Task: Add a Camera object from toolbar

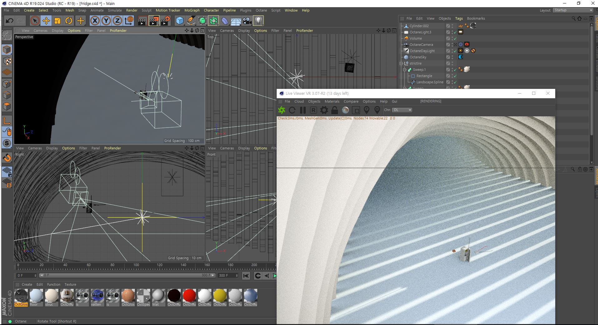Action: (247, 21)
